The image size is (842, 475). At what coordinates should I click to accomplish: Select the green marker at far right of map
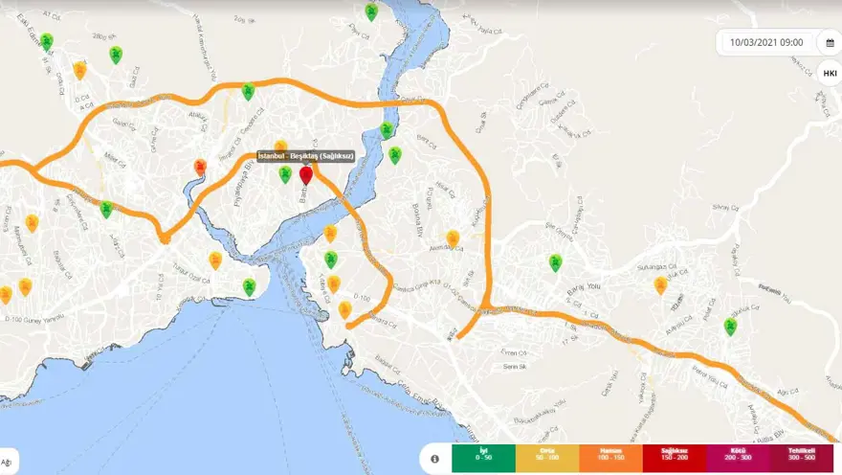(x=730, y=327)
